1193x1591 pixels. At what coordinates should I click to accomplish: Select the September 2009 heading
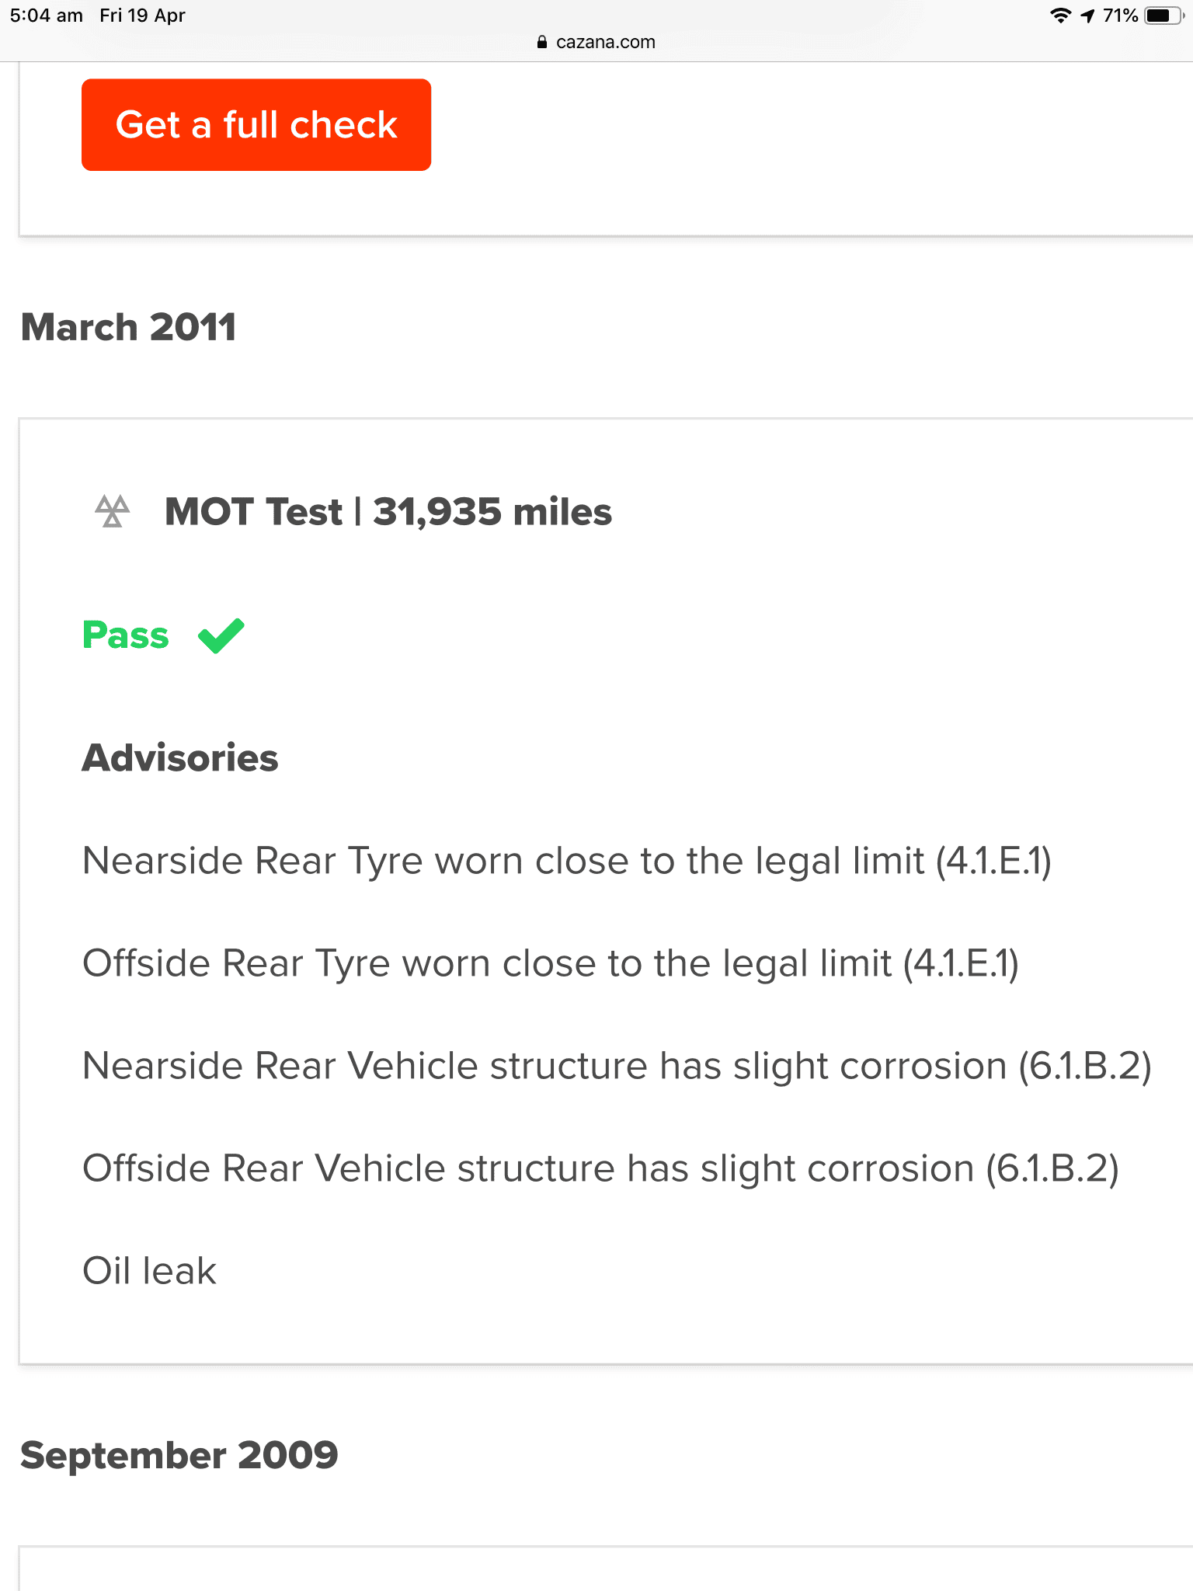point(179,1455)
